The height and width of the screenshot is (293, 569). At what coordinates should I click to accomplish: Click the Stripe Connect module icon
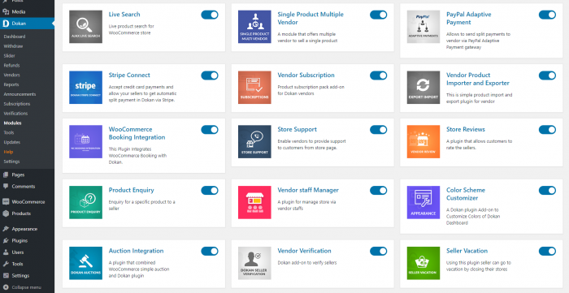(x=85, y=88)
